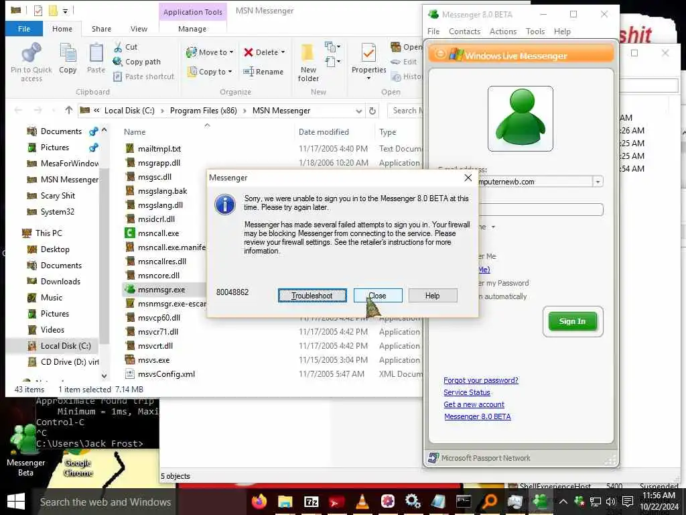Select Scary Shit folder in navigation pane
The width and height of the screenshot is (686, 515).
(x=58, y=195)
